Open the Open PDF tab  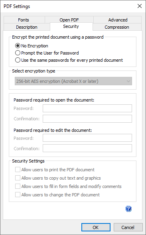pos(69,20)
